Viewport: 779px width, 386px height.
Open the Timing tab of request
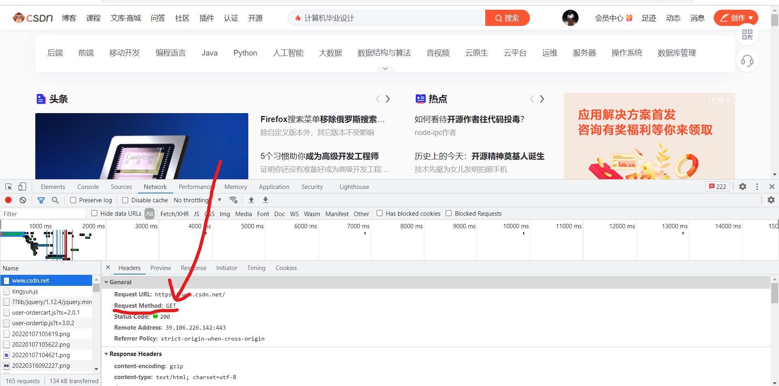click(256, 268)
